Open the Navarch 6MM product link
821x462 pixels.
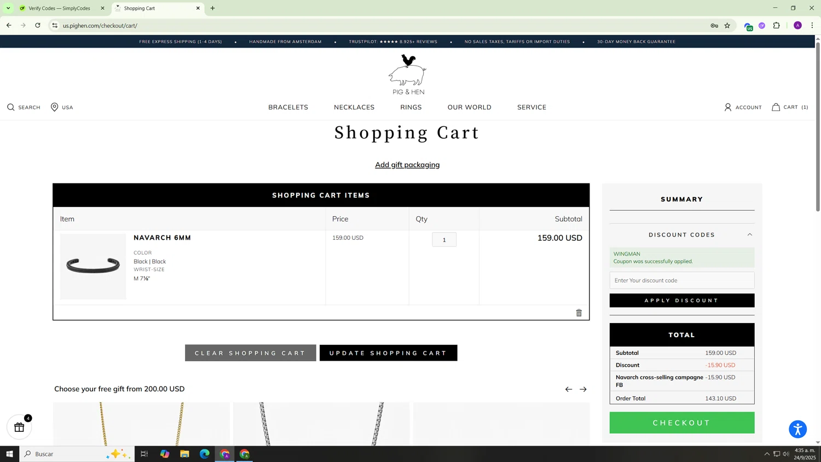[163, 238]
